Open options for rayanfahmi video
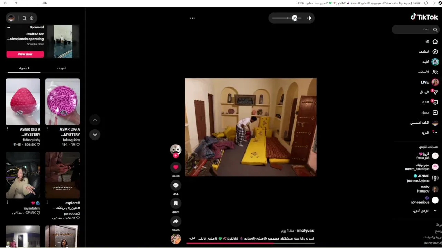442x248 pixels. pos(7,203)
